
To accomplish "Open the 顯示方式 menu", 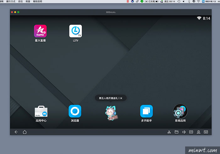I will pyautogui.click(x=11, y=1).
